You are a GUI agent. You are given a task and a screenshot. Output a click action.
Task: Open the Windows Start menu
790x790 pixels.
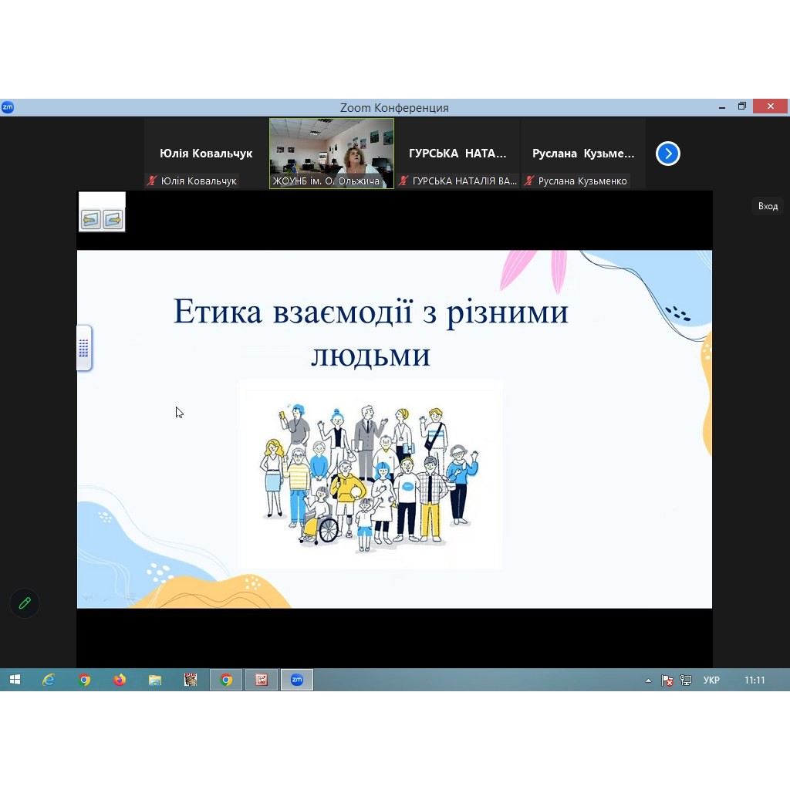pyautogui.click(x=15, y=680)
